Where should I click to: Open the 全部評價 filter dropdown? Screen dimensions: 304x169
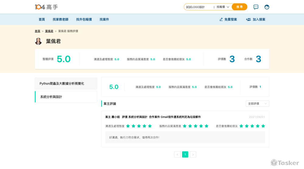tap(257, 104)
